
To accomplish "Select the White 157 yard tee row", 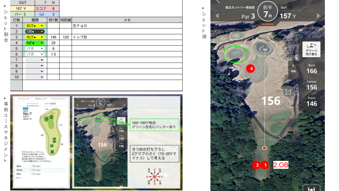I will point(40,170).
